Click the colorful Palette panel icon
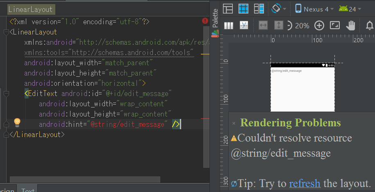 coord(215,34)
